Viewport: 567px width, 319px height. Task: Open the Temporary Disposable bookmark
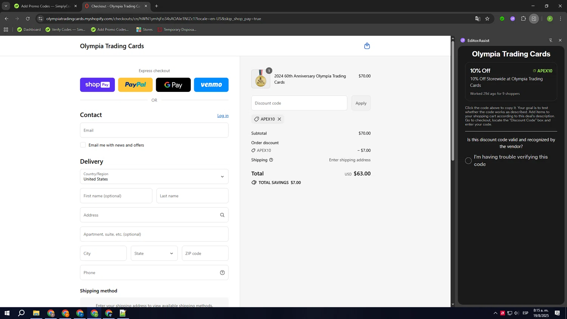pos(177,29)
